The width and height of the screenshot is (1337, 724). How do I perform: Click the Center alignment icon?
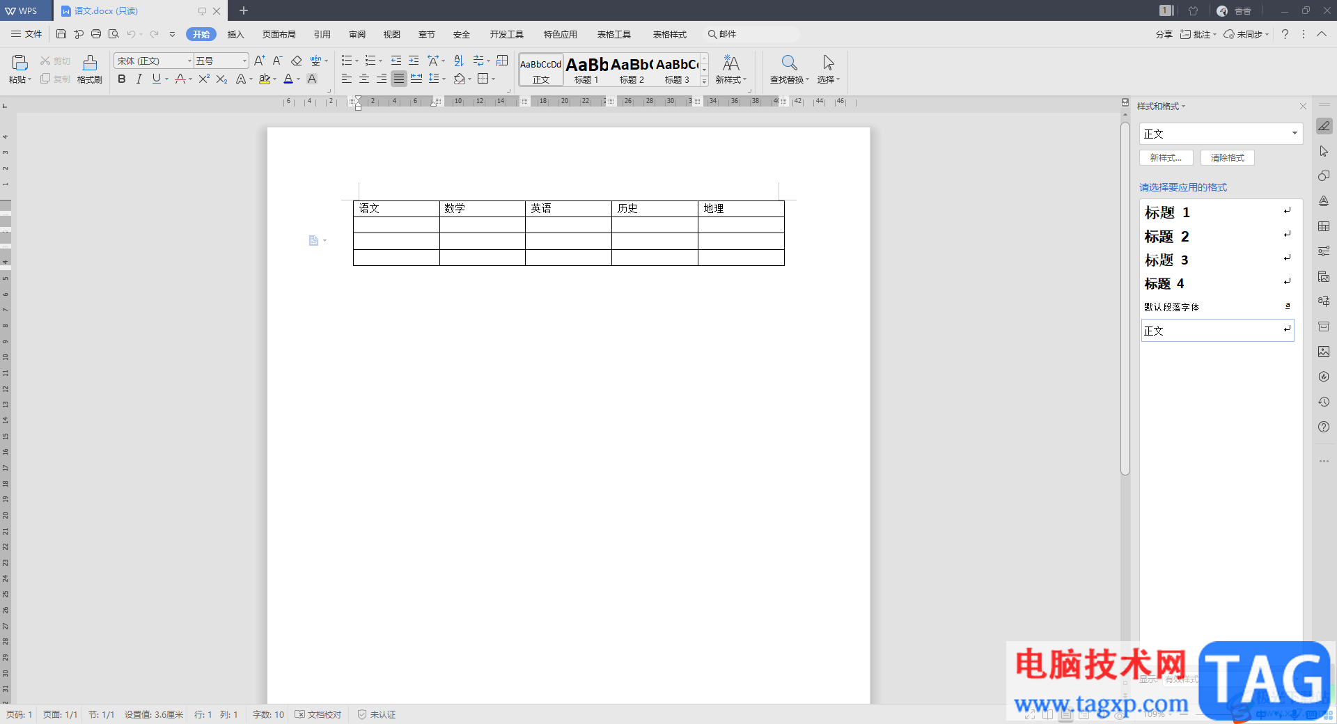tap(363, 79)
